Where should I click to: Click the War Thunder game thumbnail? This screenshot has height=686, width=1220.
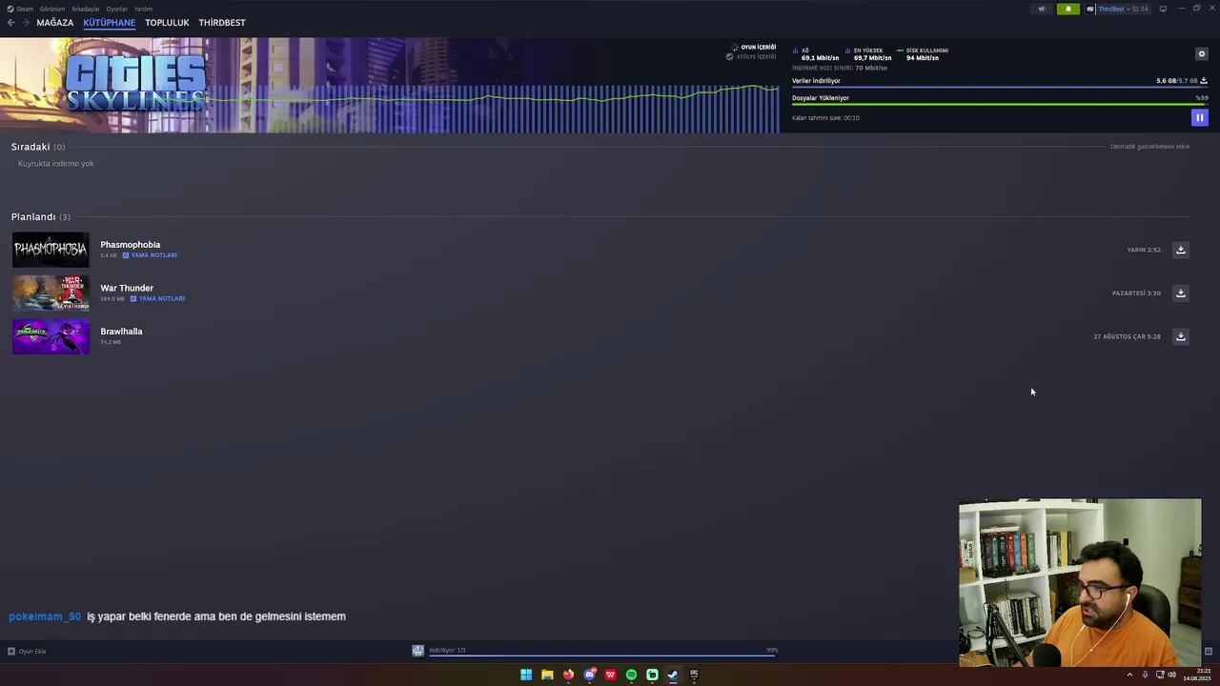pyautogui.click(x=51, y=293)
